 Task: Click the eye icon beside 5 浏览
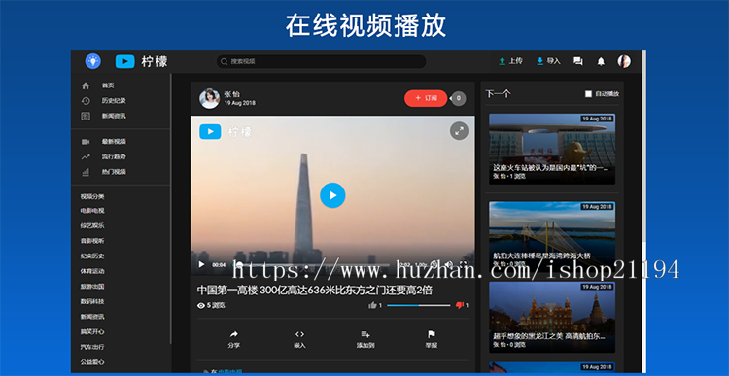201,305
